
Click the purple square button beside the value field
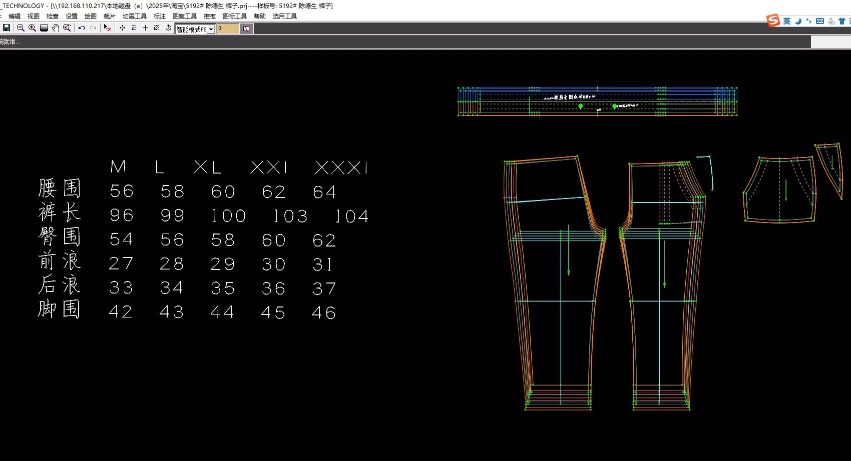(246, 29)
